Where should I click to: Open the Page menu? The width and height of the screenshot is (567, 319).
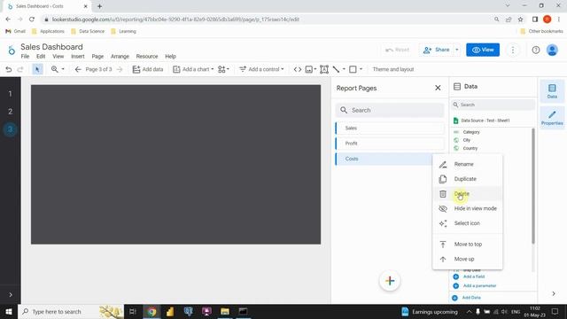click(x=97, y=57)
